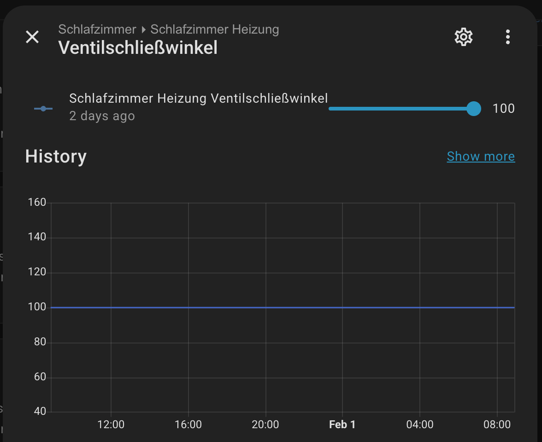Image resolution: width=542 pixels, height=442 pixels.
Task: Go to the Schlafzimmer area breadcrumb
Action: point(97,30)
